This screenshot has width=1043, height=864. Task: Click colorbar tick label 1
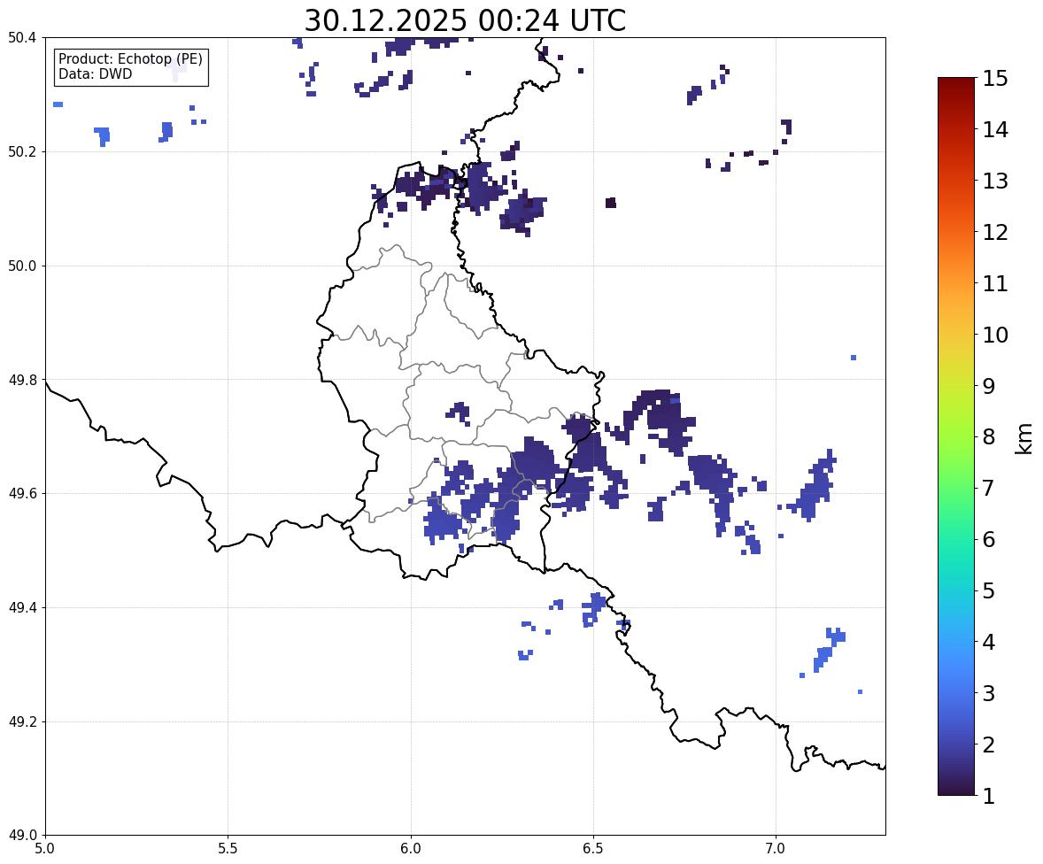pyautogui.click(x=989, y=796)
